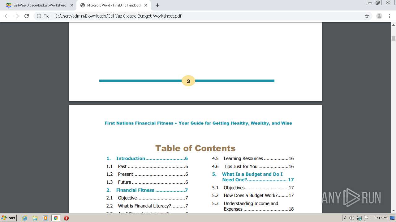This screenshot has height=222, width=396.
Task: Open the Windows Start menu
Action: (8, 218)
